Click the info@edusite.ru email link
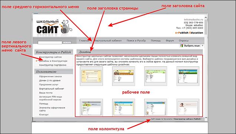 [193, 20]
